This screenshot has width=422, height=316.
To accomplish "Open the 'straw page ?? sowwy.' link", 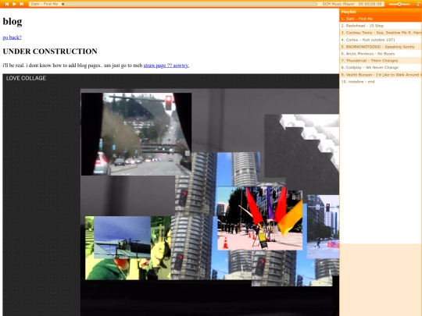I will [166, 66].
